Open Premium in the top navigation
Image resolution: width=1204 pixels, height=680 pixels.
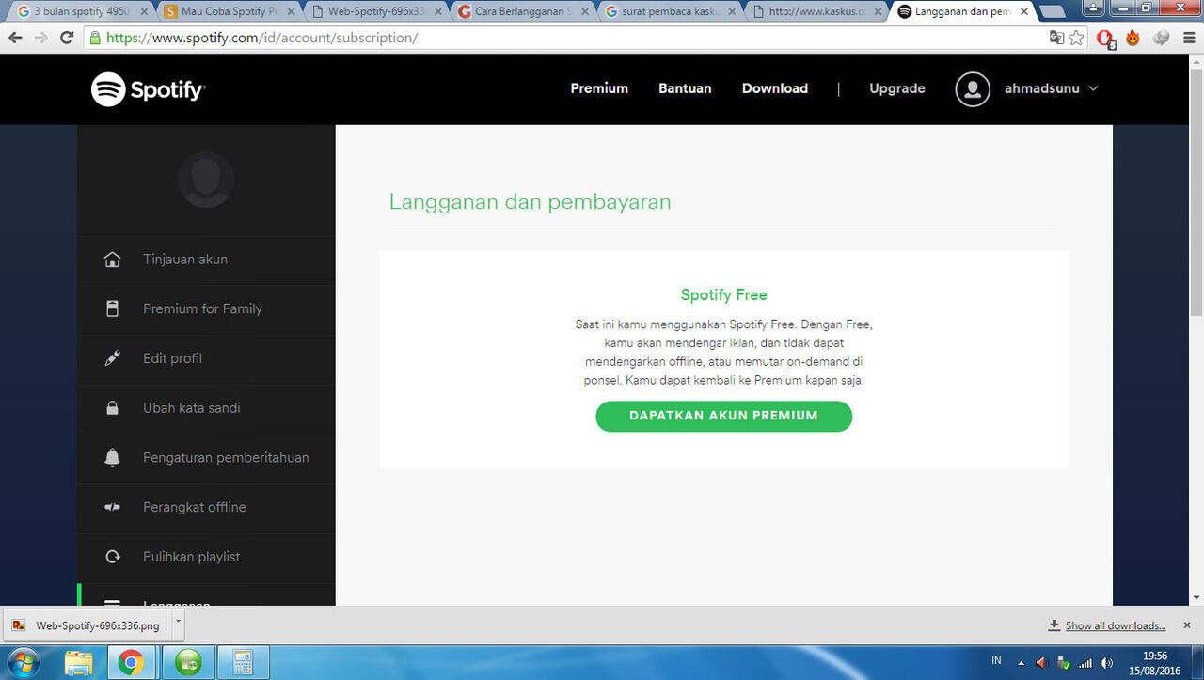[599, 88]
